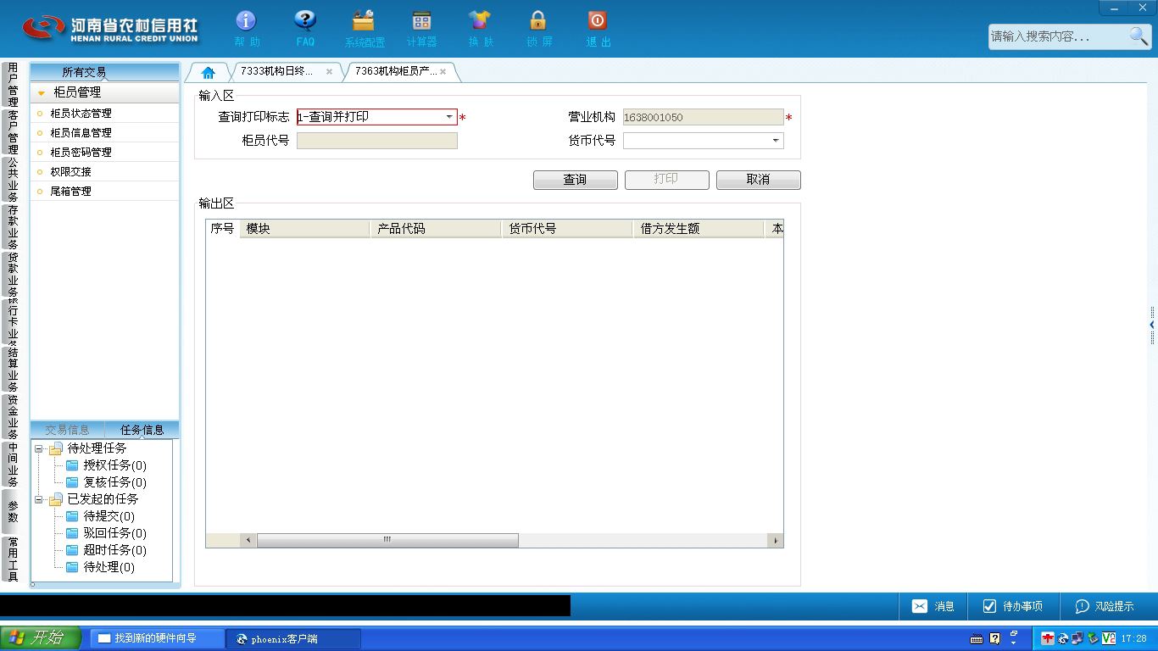Open 用户管理 vertical sidebar tab

[x=12, y=85]
